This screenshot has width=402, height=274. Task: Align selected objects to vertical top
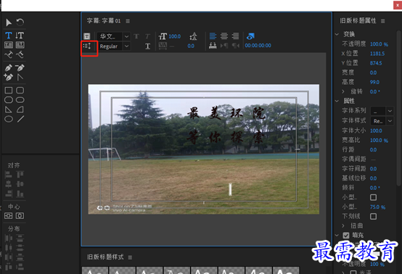[20, 175]
